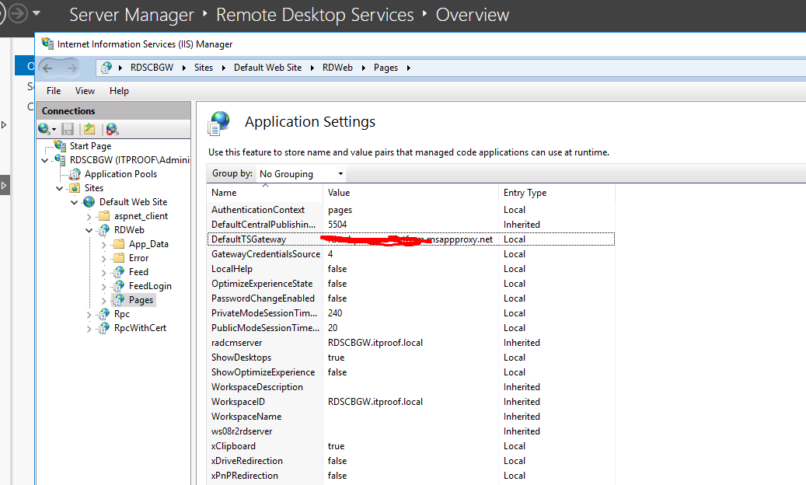This screenshot has height=485, width=806.
Task: Expand the aspnet_client tree node
Action: click(89, 217)
